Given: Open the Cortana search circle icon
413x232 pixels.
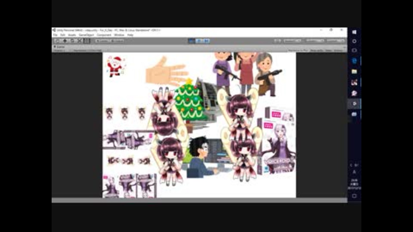Looking at the screenshot, I should tap(354, 41).
